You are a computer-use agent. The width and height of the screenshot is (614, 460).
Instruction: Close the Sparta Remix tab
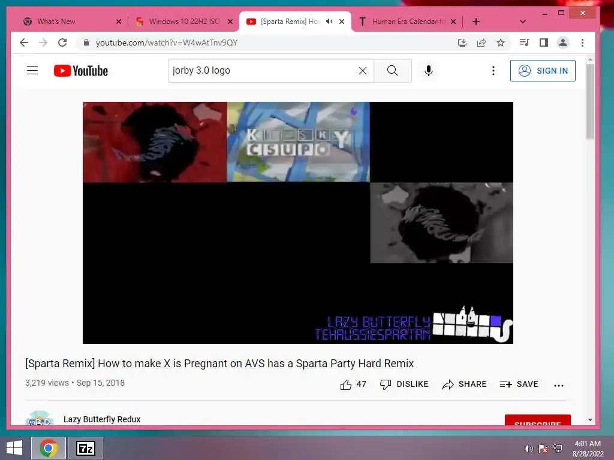pyautogui.click(x=342, y=22)
